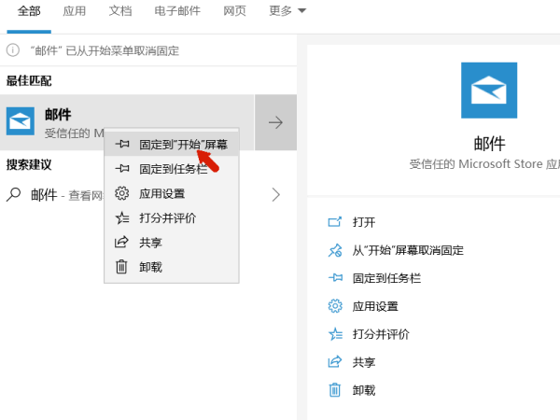Choose 卸载 in context menu
Screen dimensions: 560x420
coord(172,267)
